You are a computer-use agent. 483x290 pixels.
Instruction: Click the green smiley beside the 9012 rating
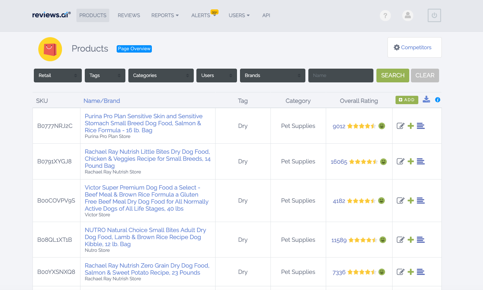point(381,126)
